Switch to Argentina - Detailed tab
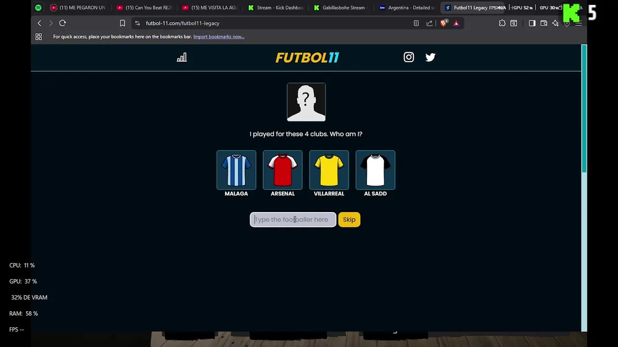618x347 pixels. [x=407, y=8]
